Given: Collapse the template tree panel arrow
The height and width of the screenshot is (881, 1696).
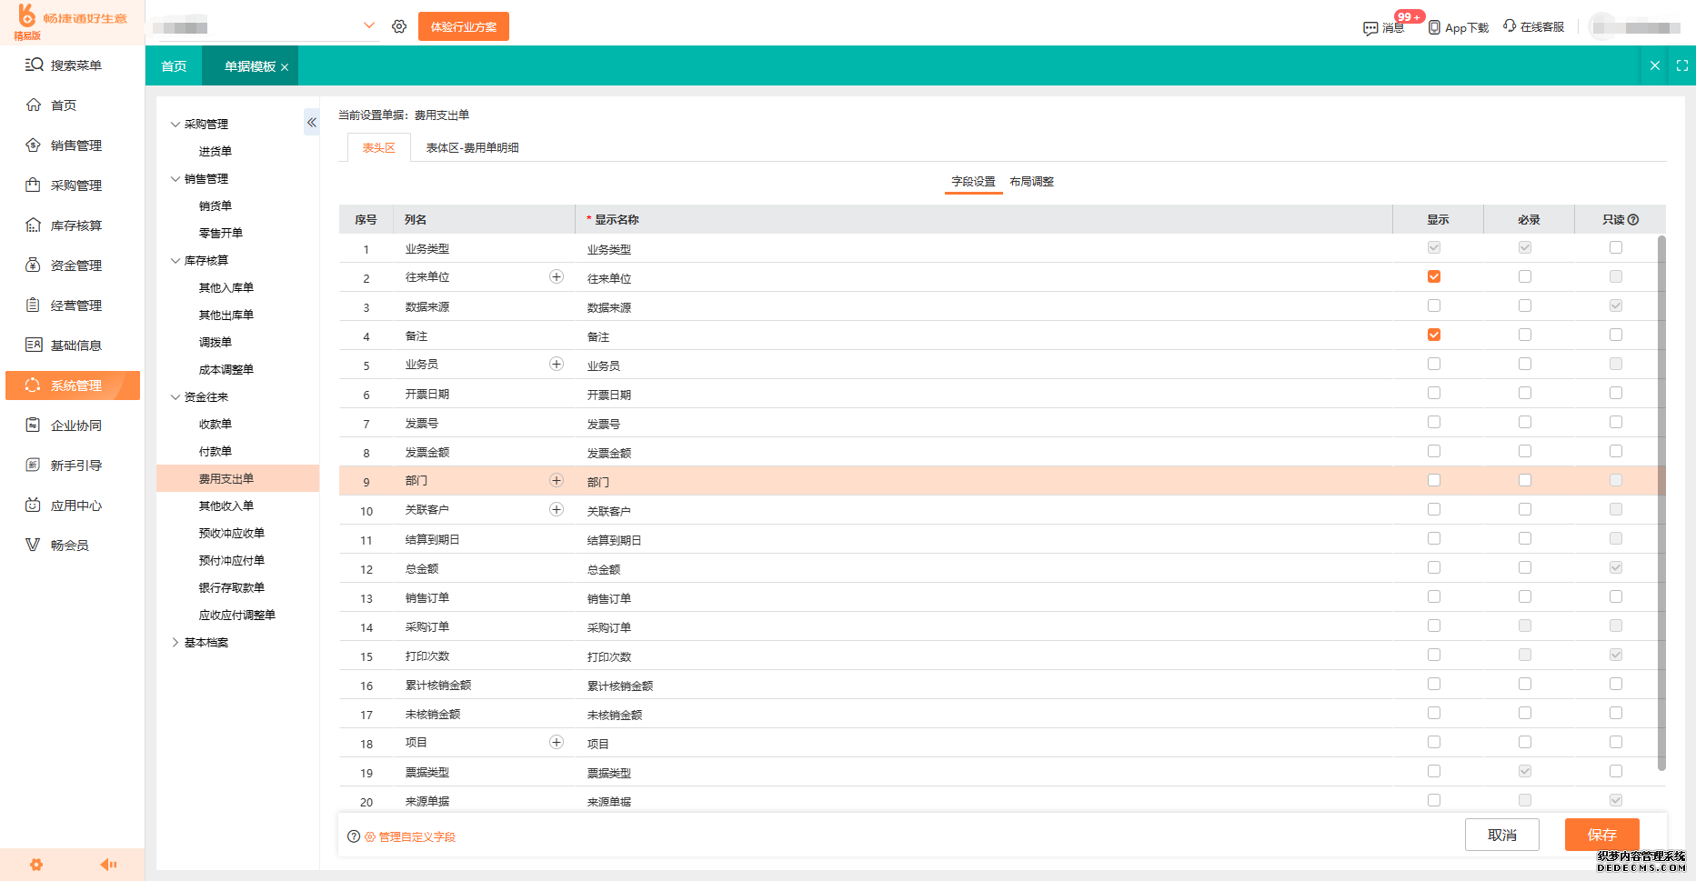Looking at the screenshot, I should tap(311, 122).
